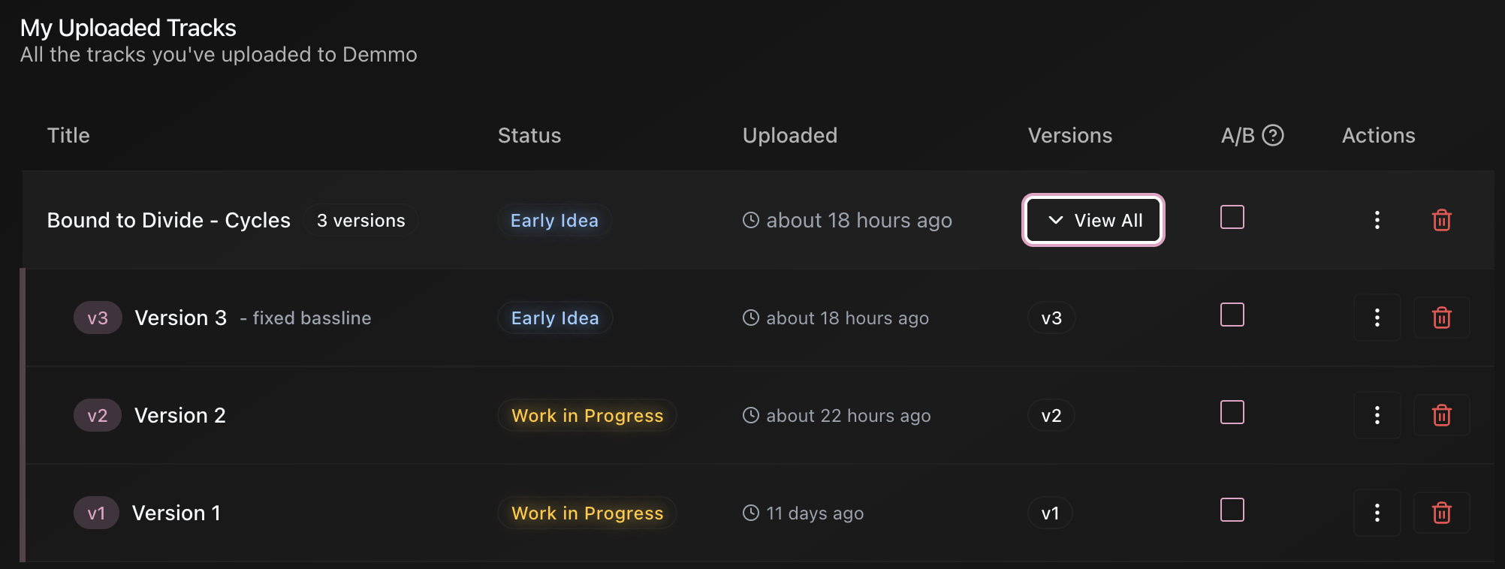Click the Early Idea status badge on main track

(554, 221)
